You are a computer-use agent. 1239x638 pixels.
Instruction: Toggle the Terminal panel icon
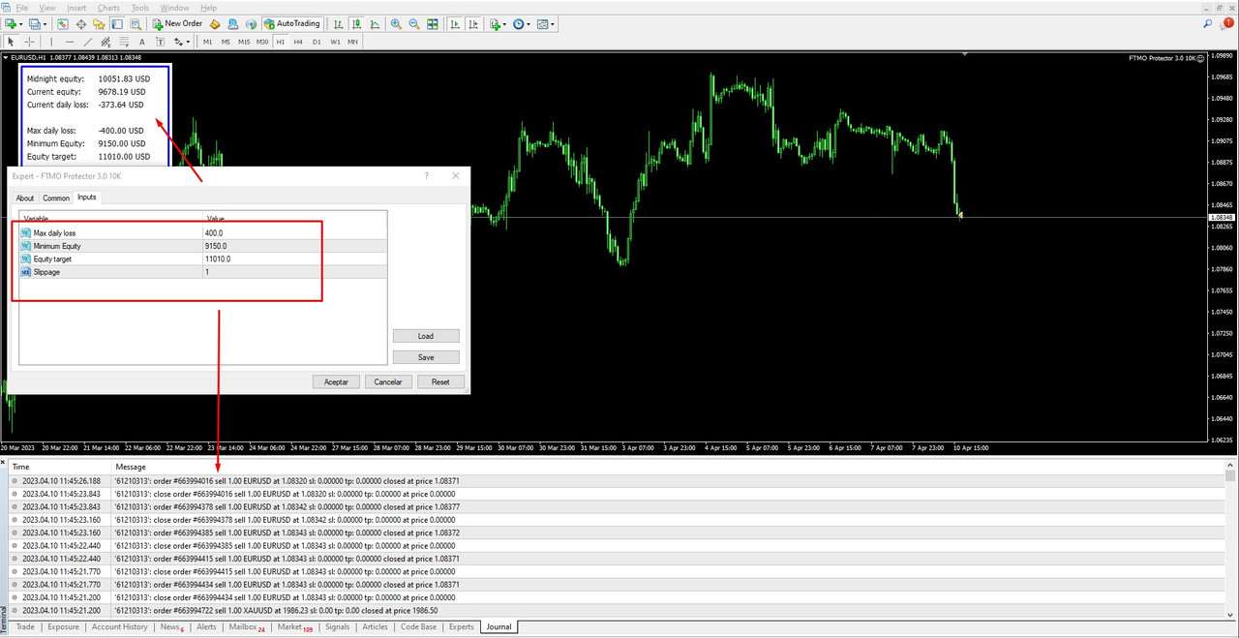116,23
